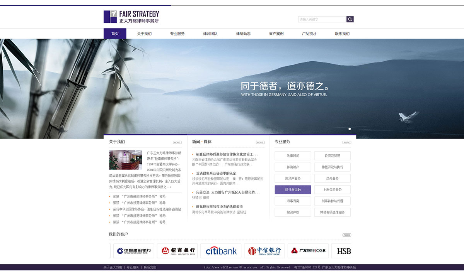The image size is (464, 275).
Task: Select the 银行与金融 service button
Action: (x=293, y=190)
